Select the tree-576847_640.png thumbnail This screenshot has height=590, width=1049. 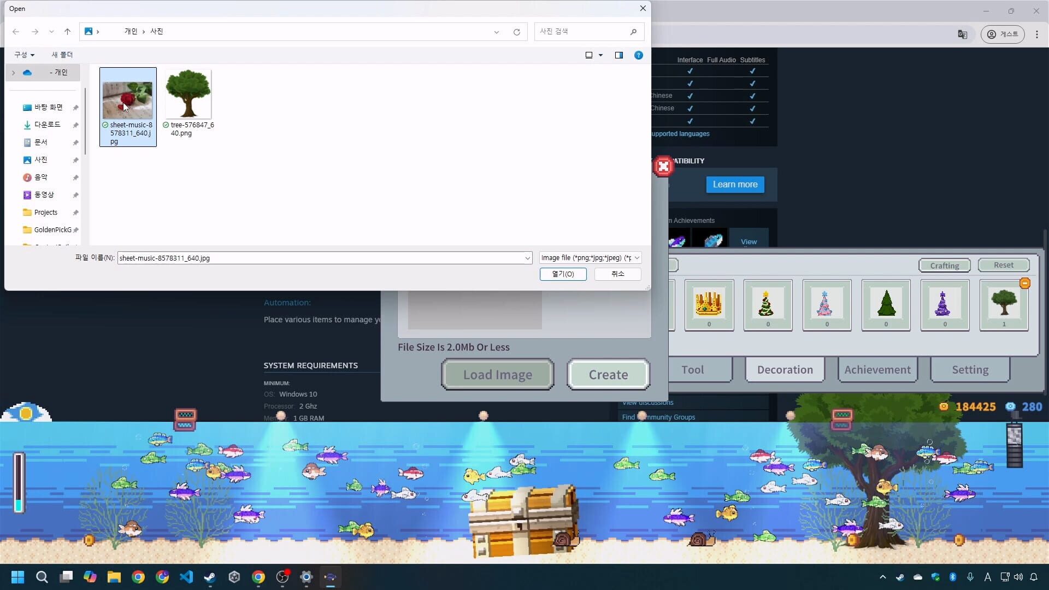click(x=188, y=94)
